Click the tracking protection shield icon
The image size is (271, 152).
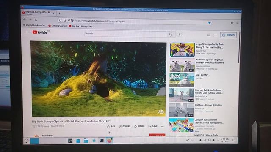(x=60, y=20)
